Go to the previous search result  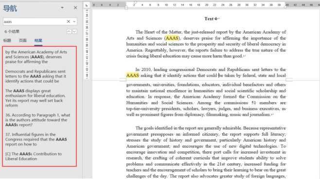69,32
